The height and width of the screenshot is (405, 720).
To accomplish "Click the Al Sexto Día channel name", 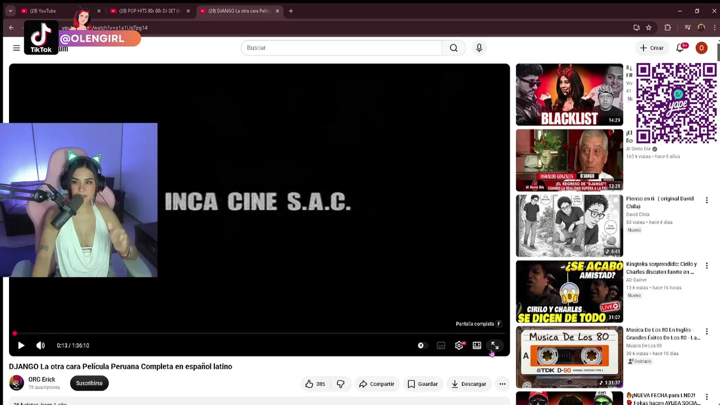I will point(638,149).
